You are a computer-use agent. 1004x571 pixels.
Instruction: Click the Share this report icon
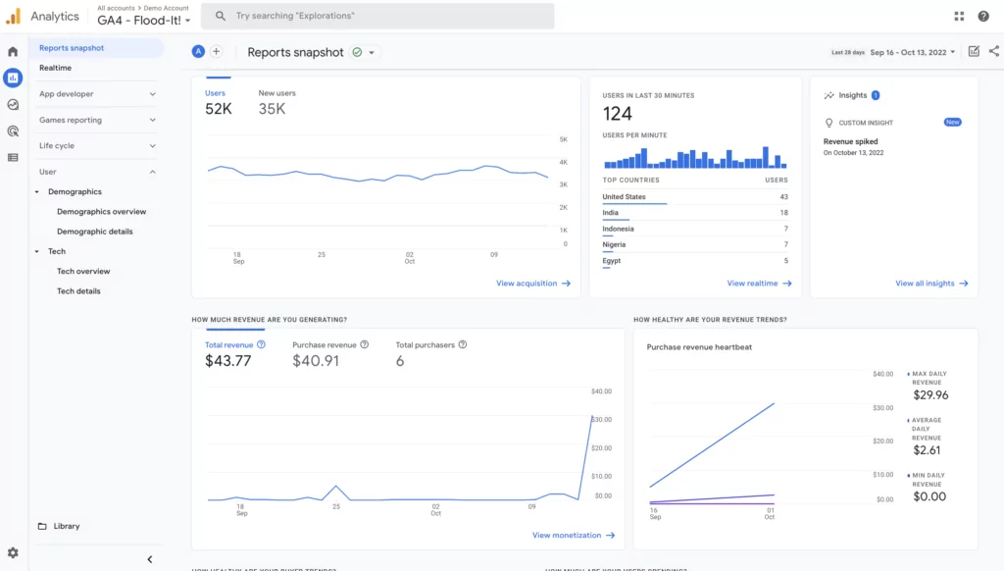993,52
